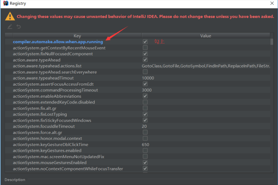278x185 pixels.
Task: Uncheck actionSystem.assertFocusAccessFromEdt checkbox
Action: [x=145, y=84]
